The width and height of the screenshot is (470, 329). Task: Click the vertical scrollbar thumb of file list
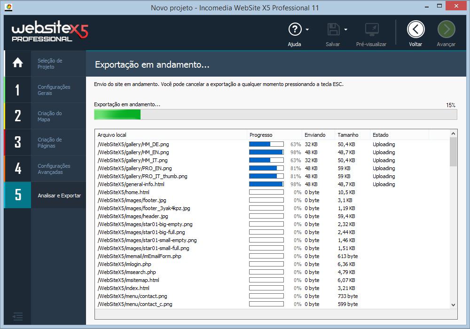point(453,152)
